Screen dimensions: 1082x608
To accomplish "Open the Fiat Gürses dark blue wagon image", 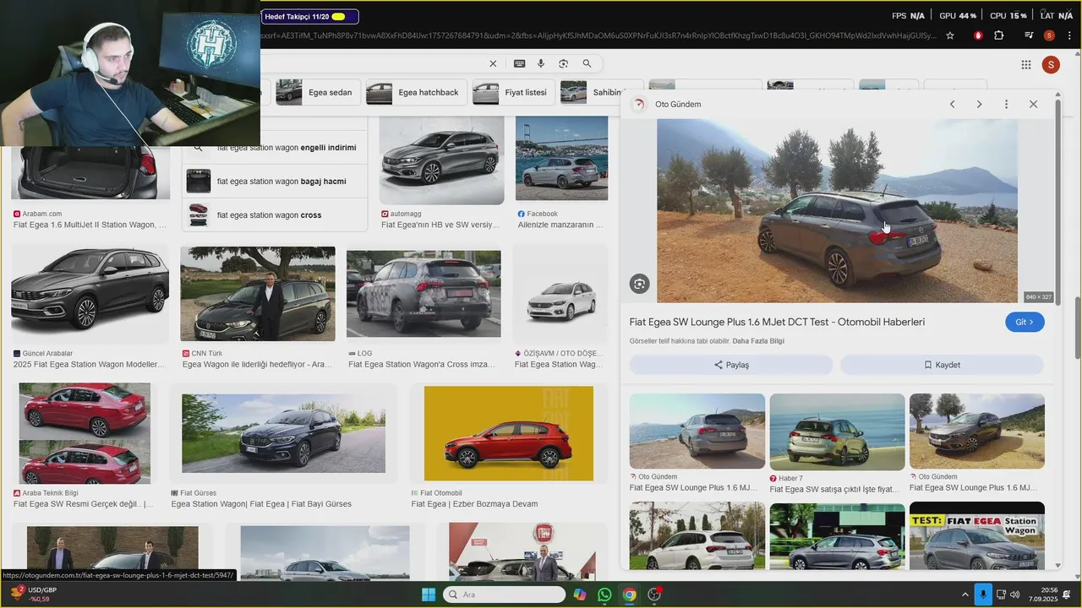I will click(283, 433).
